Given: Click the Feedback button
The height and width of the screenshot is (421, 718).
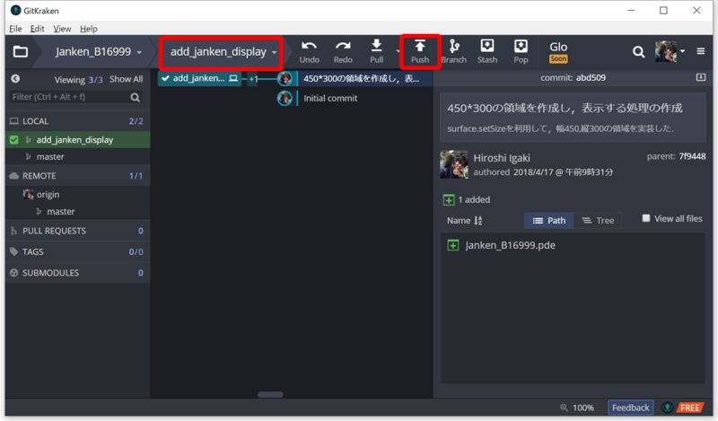Looking at the screenshot, I should pyautogui.click(x=630, y=408).
